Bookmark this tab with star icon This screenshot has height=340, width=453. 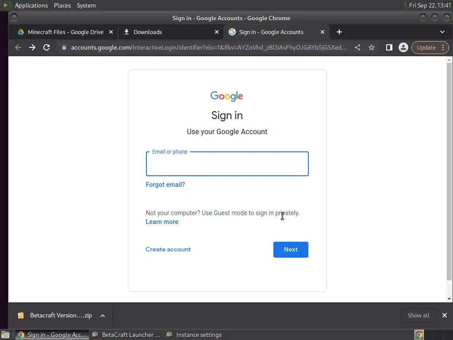click(x=372, y=47)
